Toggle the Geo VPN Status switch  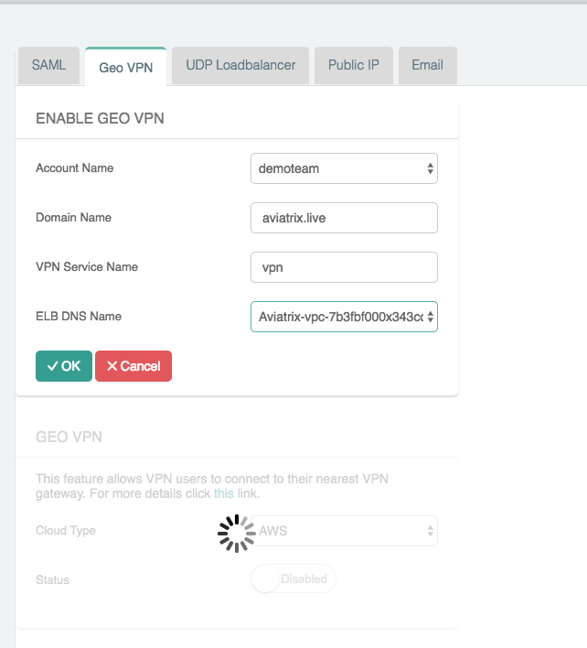point(293,579)
